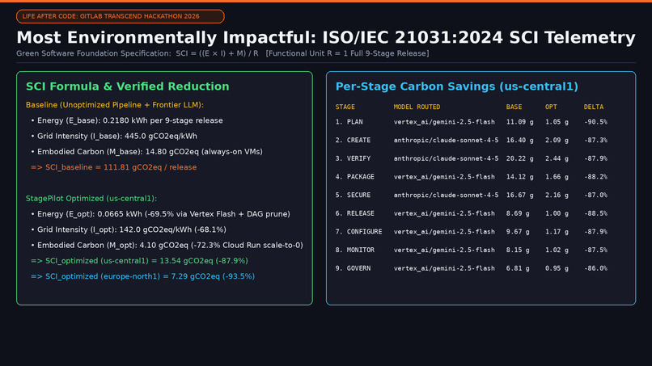The image size is (652, 366).
Task: Click the '8.69 g' base value
Action: [x=518, y=213]
